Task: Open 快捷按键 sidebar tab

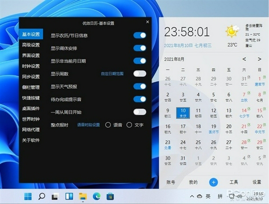Action: tap(31, 98)
